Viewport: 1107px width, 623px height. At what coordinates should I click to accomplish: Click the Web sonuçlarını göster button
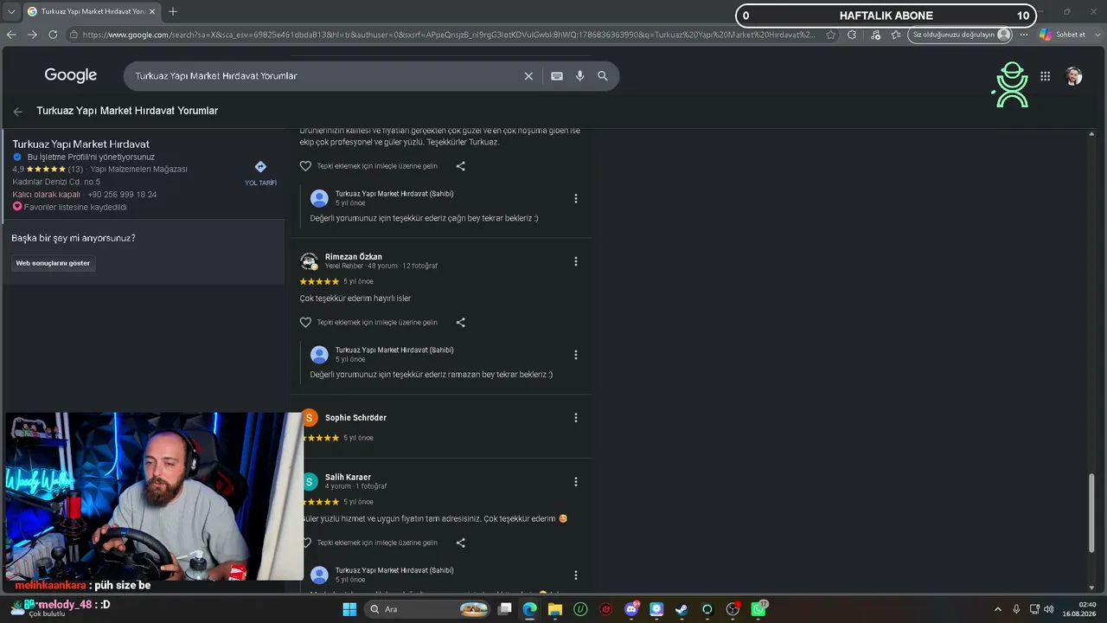[53, 263]
